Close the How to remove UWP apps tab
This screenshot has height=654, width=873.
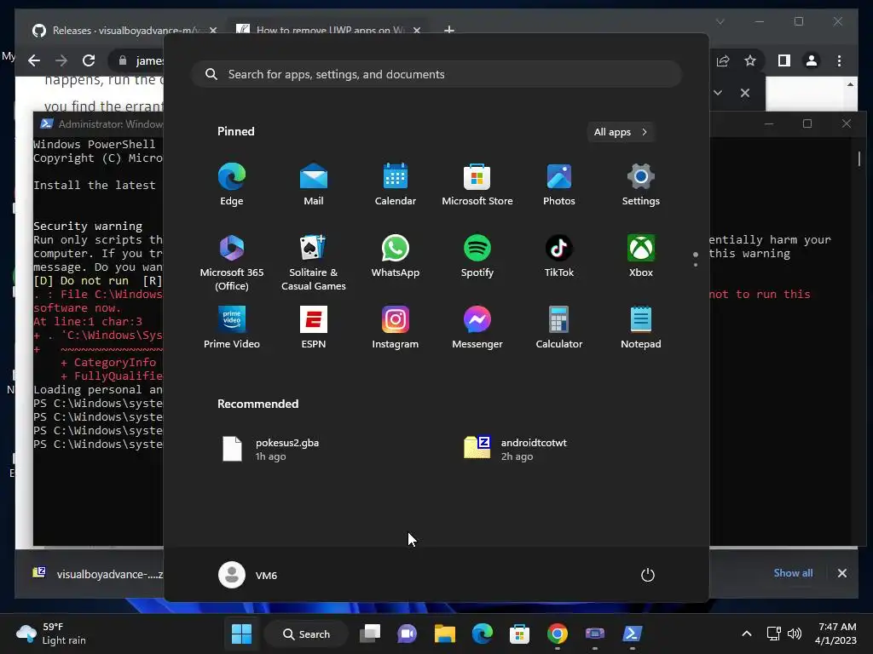[417, 31]
